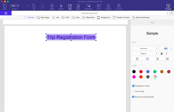174x112 pixels.
Task: Justify the text
Action: [167, 59]
